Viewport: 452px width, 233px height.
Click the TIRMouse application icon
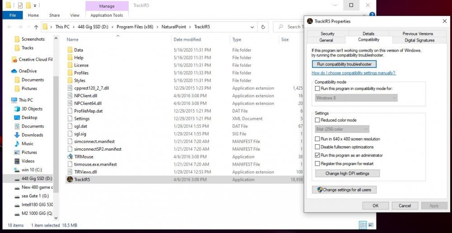point(70,157)
